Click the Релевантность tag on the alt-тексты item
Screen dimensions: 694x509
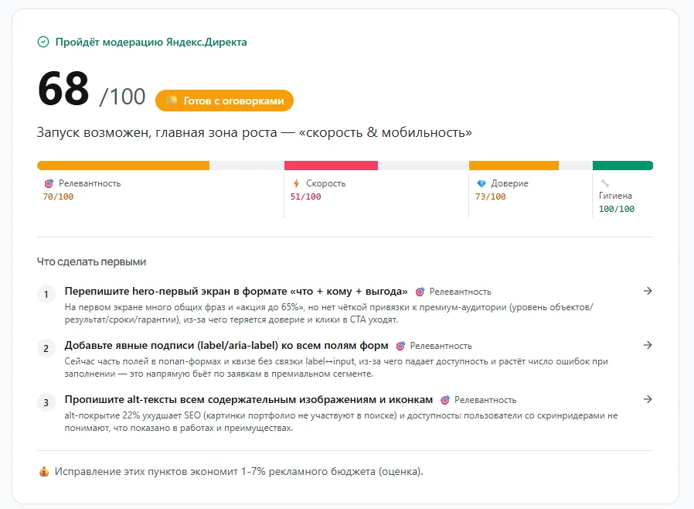(x=485, y=400)
